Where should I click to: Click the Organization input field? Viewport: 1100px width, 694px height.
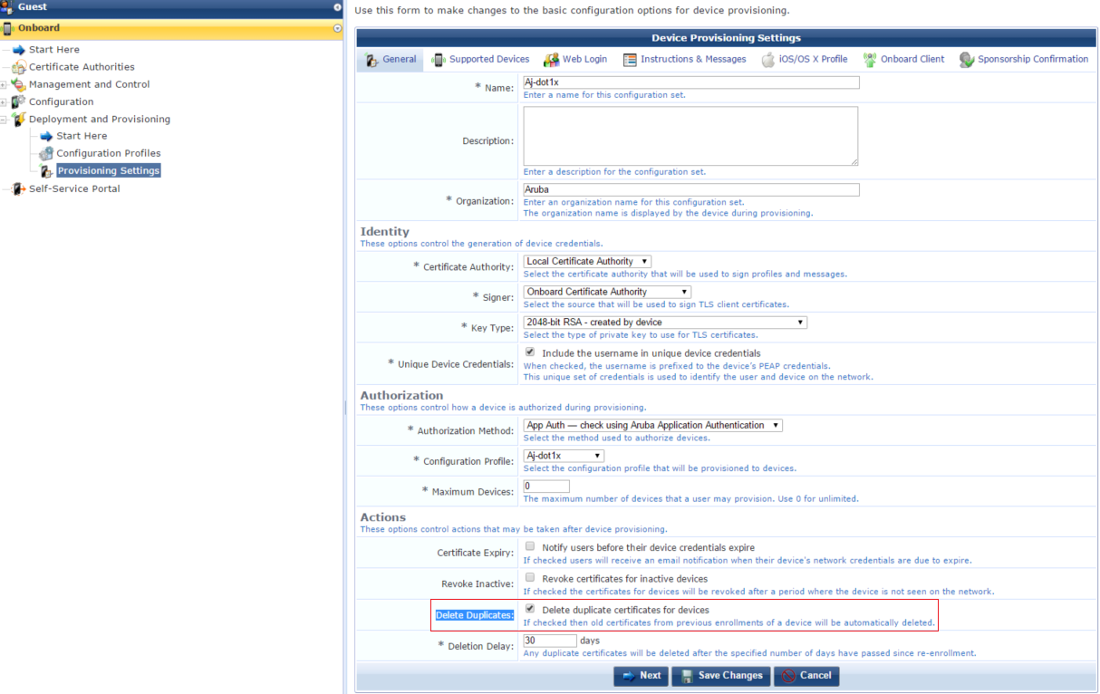coord(691,190)
